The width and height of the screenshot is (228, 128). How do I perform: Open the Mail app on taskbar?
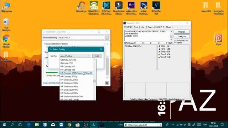[x=53, y=125]
